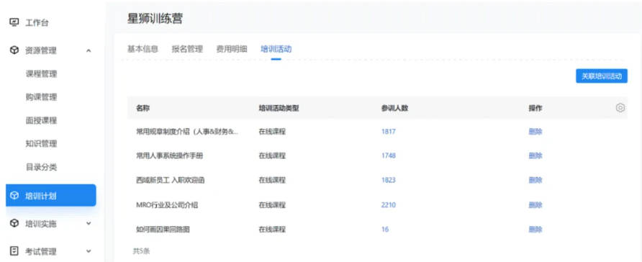
Task: Click the 资源管理 cube icon
Action: (x=14, y=50)
